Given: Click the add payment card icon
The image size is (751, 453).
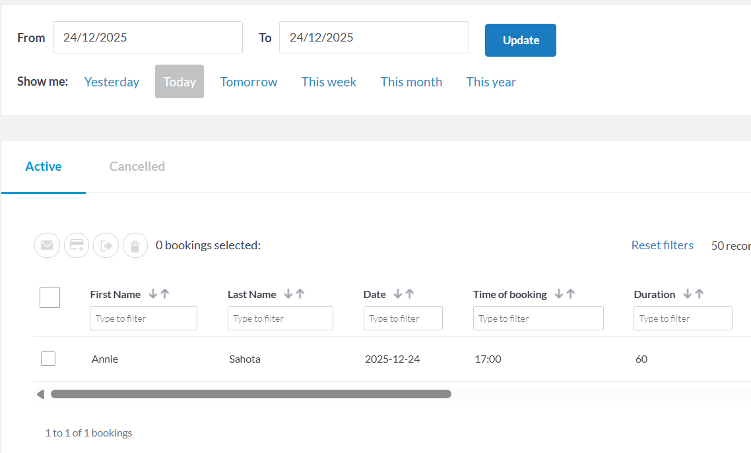Looking at the screenshot, I should point(77,246).
